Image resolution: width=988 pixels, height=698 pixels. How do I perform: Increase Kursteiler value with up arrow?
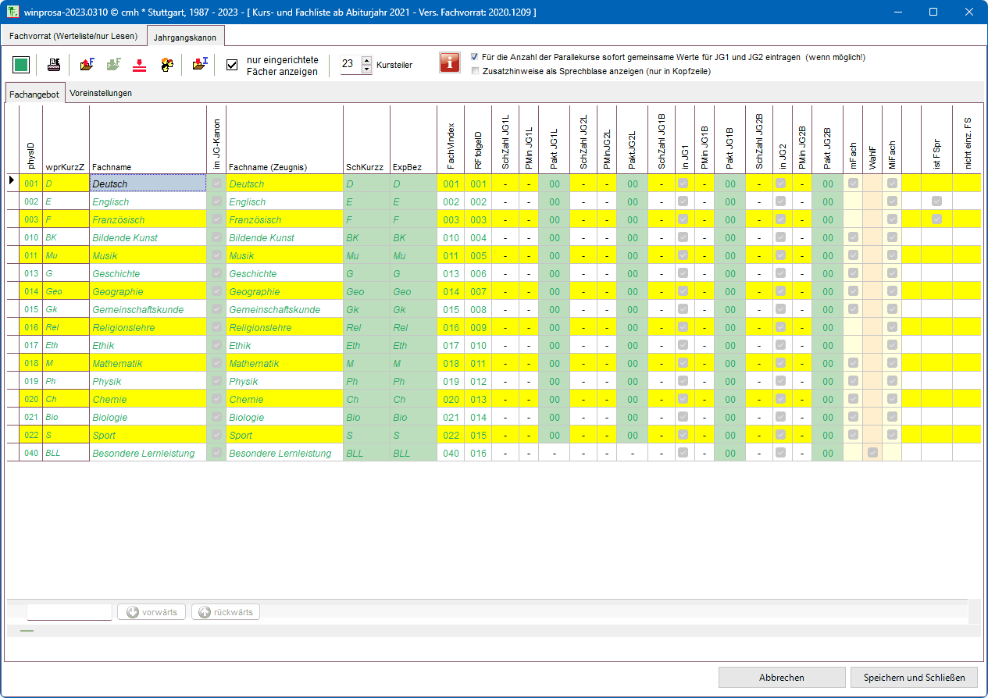pyautogui.click(x=367, y=60)
